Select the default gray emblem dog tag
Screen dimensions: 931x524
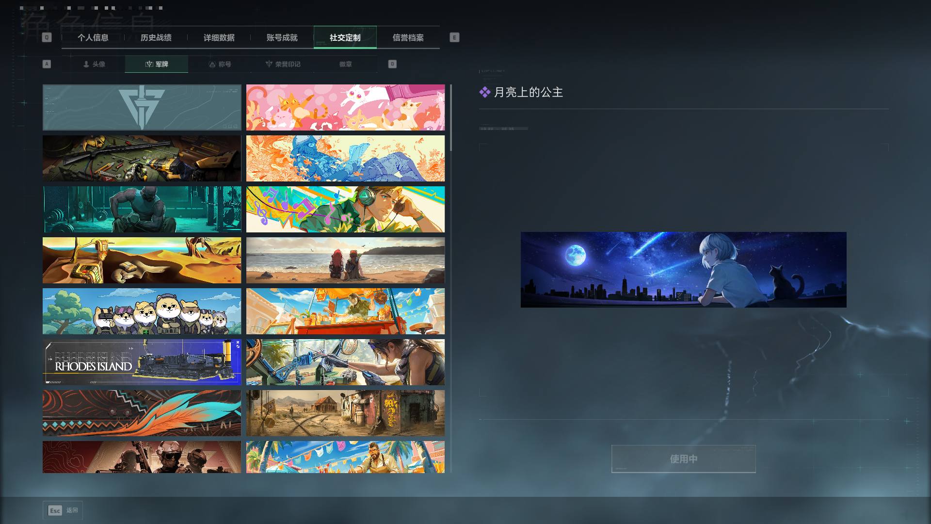click(x=142, y=108)
